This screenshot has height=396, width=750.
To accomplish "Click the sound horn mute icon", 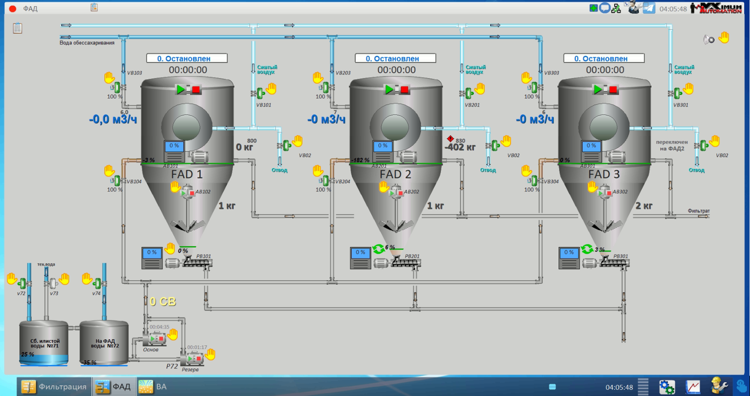I will [x=709, y=40].
